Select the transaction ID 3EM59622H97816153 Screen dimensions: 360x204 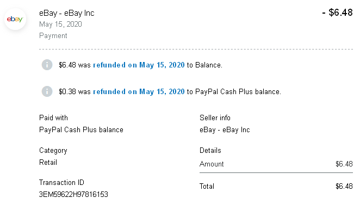click(73, 194)
